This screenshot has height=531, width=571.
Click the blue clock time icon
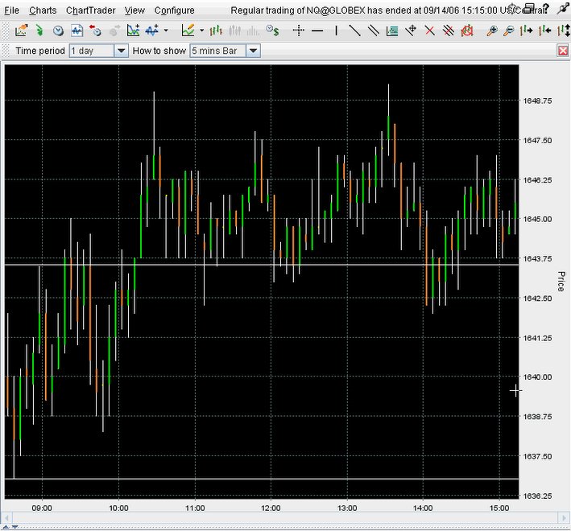[58, 31]
